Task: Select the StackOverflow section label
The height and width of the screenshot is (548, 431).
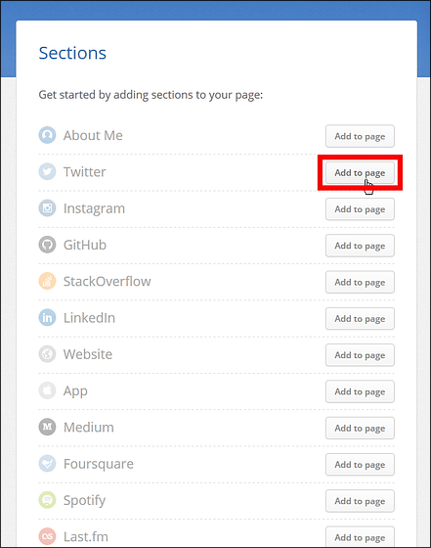Action: tap(107, 282)
